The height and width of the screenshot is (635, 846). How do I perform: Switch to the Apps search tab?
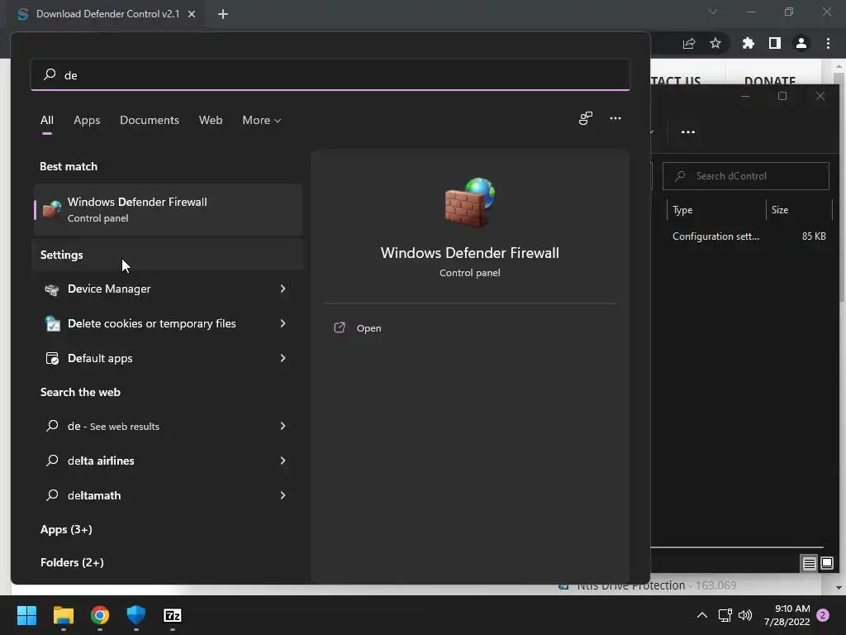(87, 120)
